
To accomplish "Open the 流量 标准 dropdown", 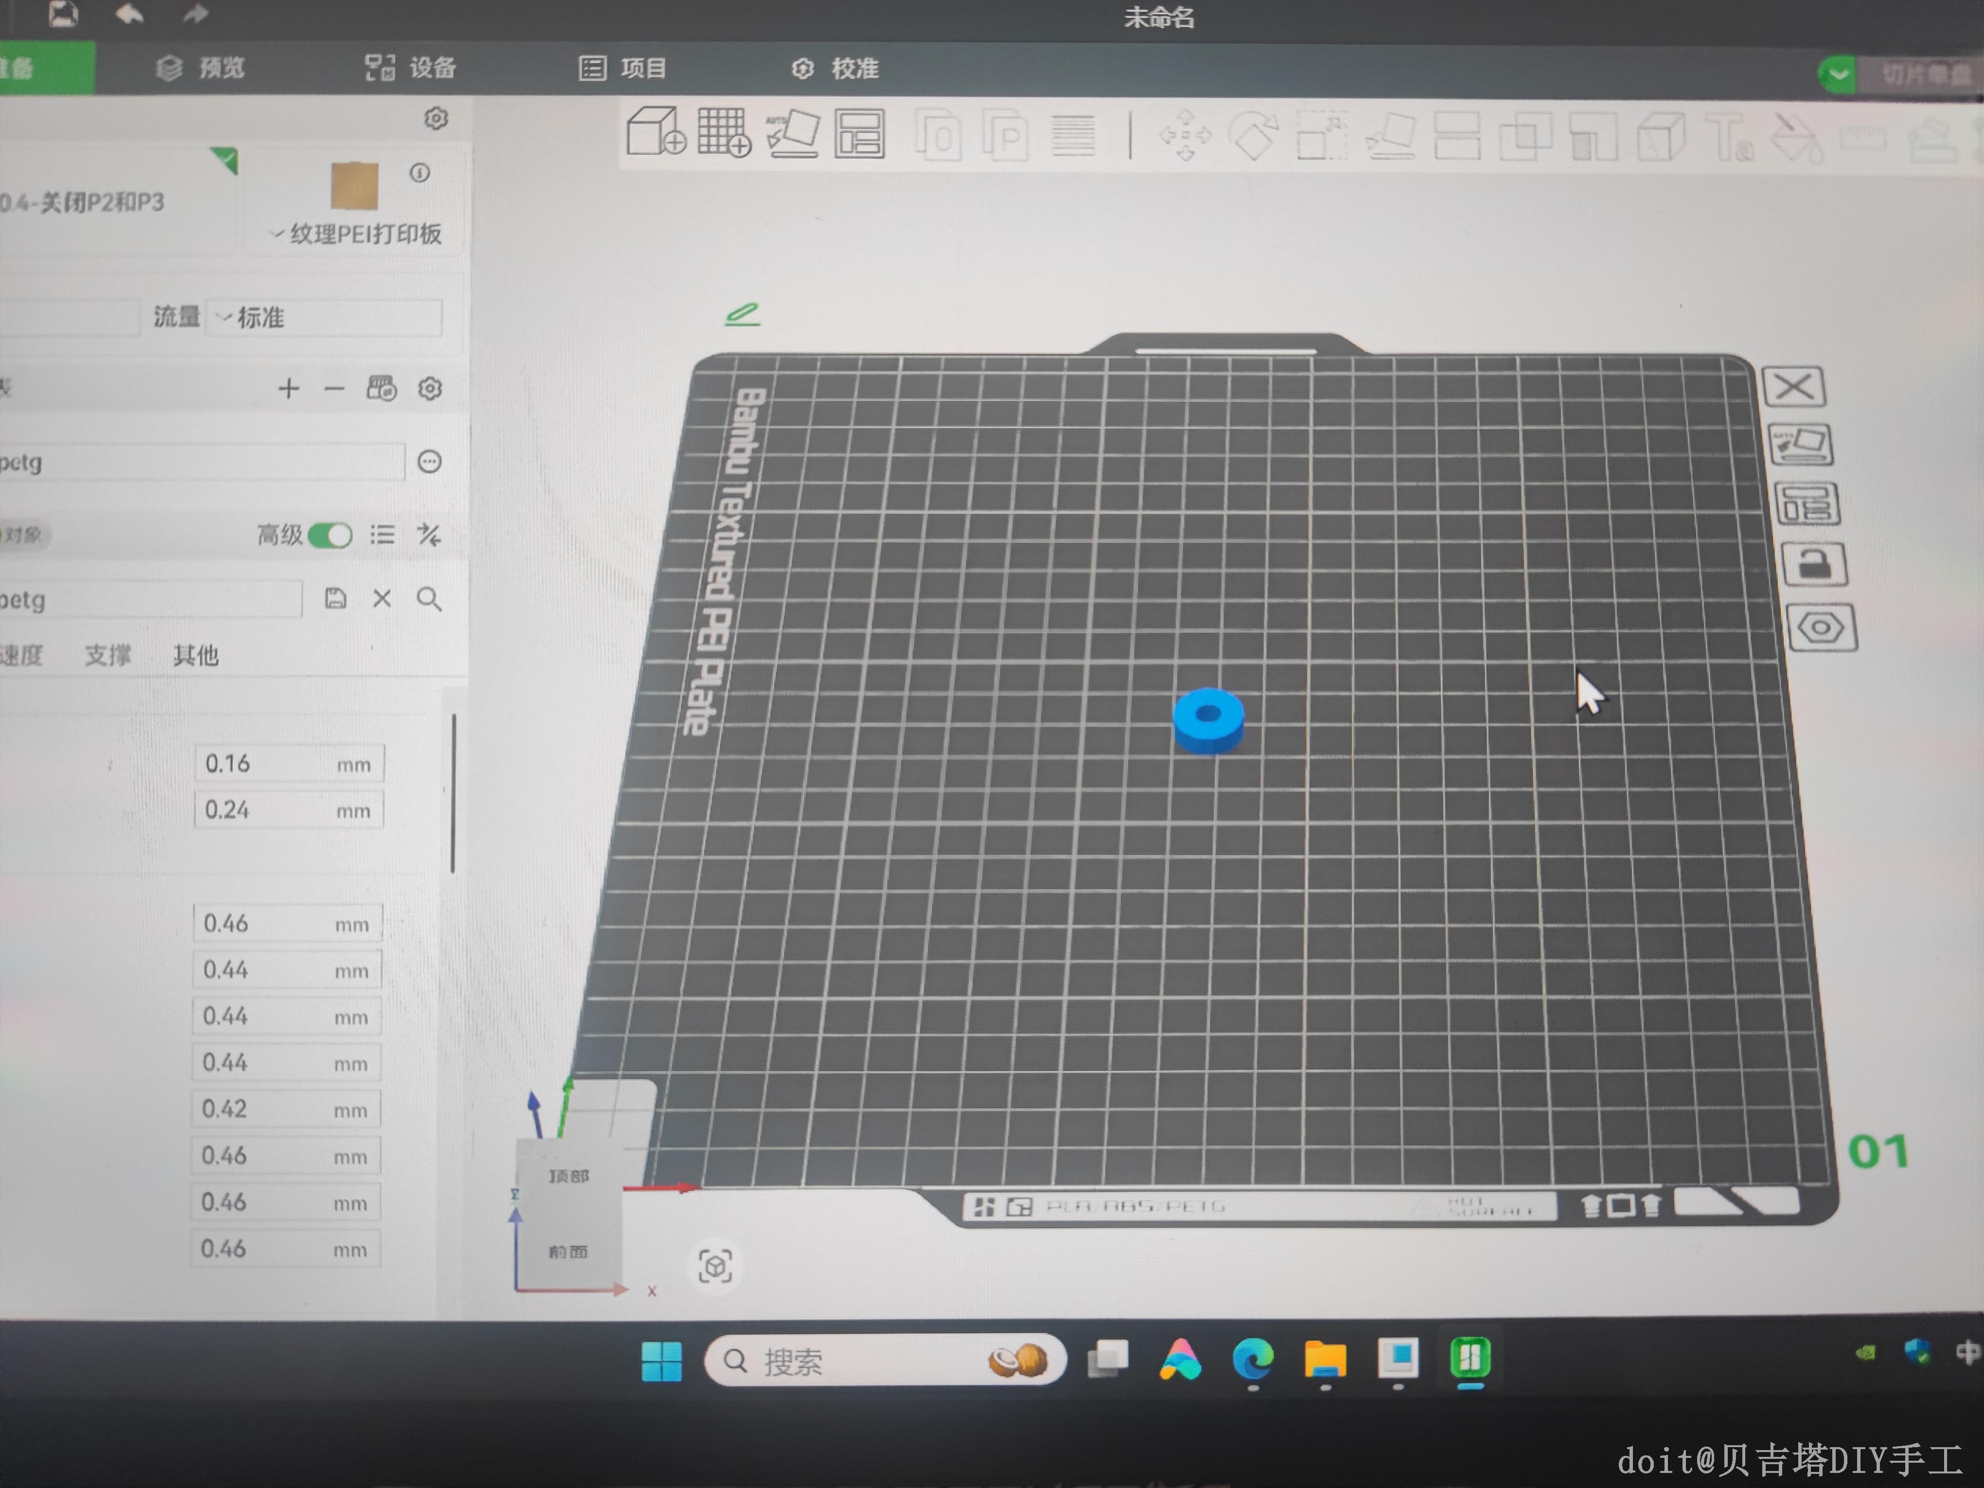I will click(x=323, y=318).
